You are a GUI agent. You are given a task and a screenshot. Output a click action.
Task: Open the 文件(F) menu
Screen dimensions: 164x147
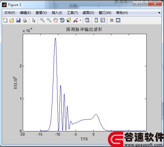[x=9, y=13]
